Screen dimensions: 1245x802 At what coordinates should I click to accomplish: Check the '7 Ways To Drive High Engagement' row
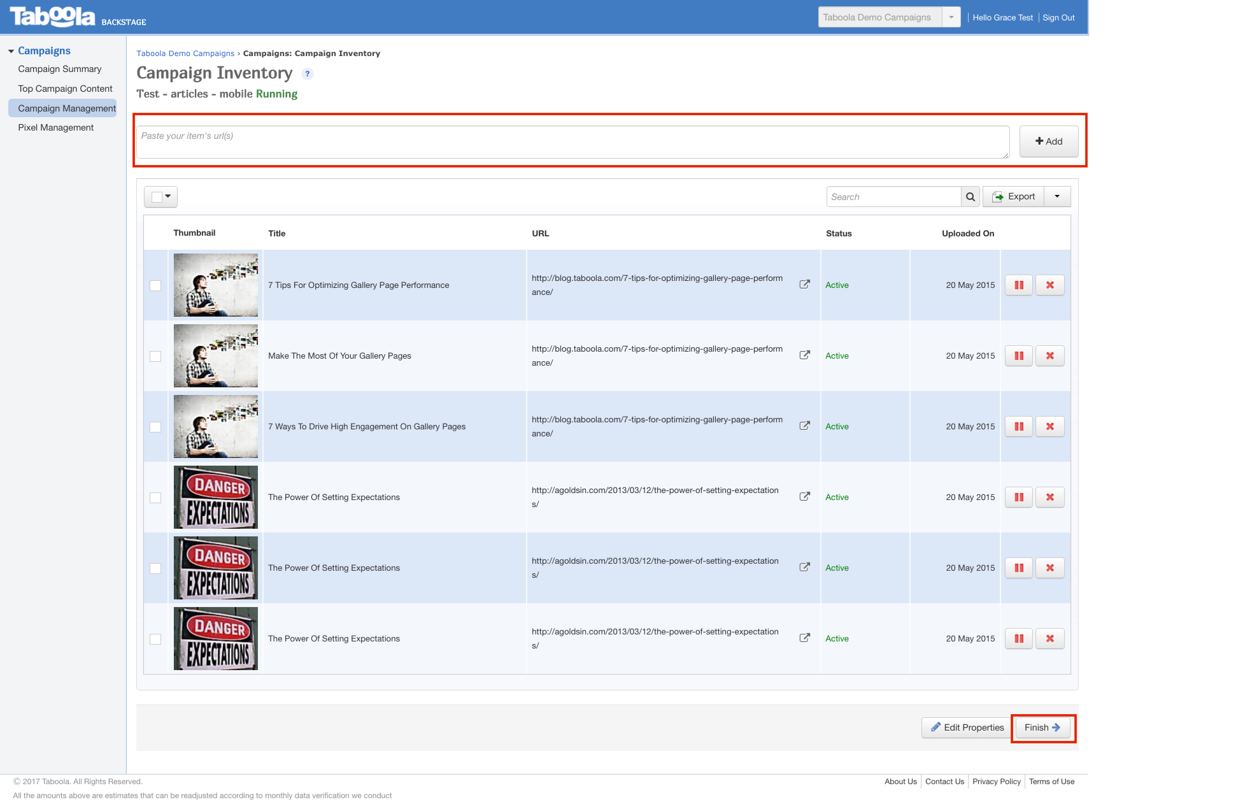point(155,427)
